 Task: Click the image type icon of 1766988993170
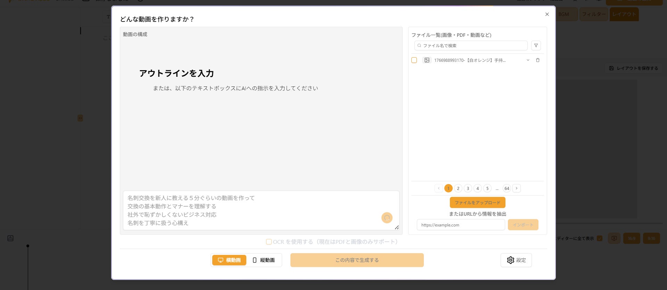coord(427,60)
